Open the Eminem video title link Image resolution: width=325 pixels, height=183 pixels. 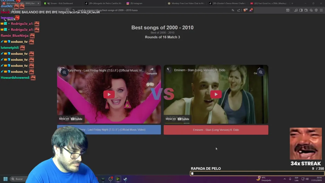(200, 70)
